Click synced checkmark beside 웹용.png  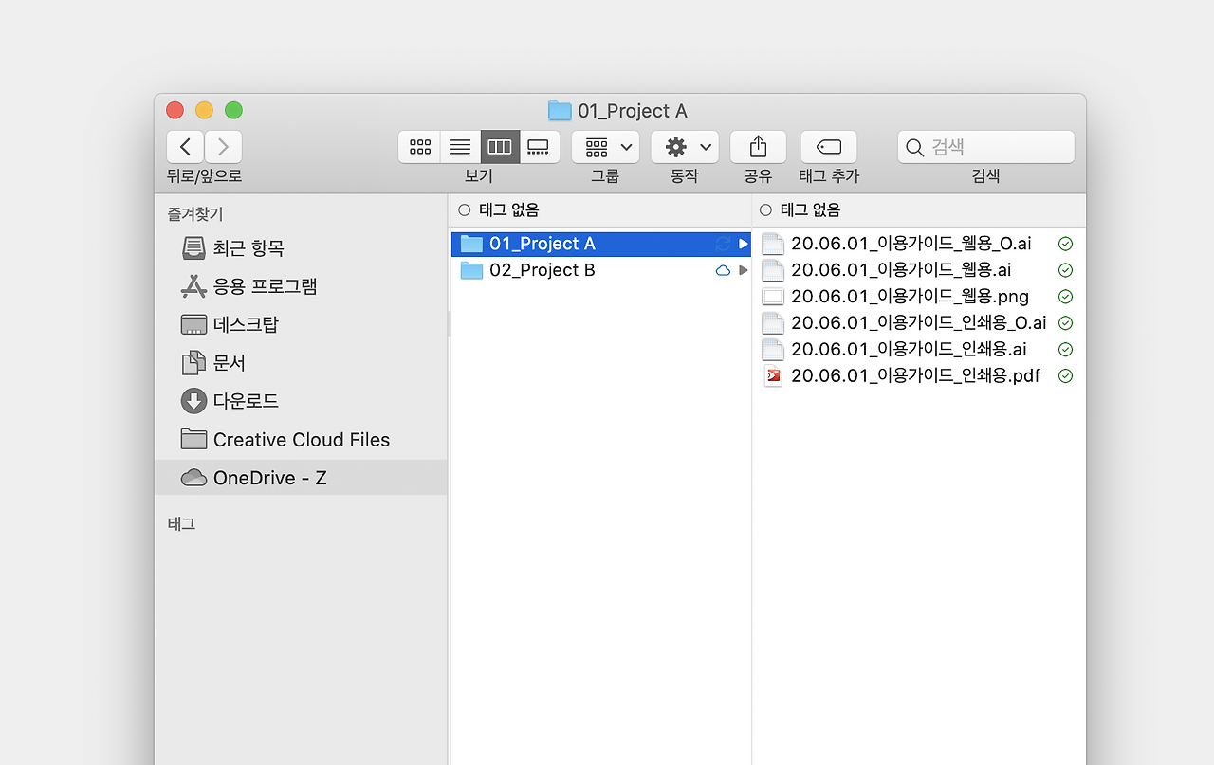tap(1065, 297)
